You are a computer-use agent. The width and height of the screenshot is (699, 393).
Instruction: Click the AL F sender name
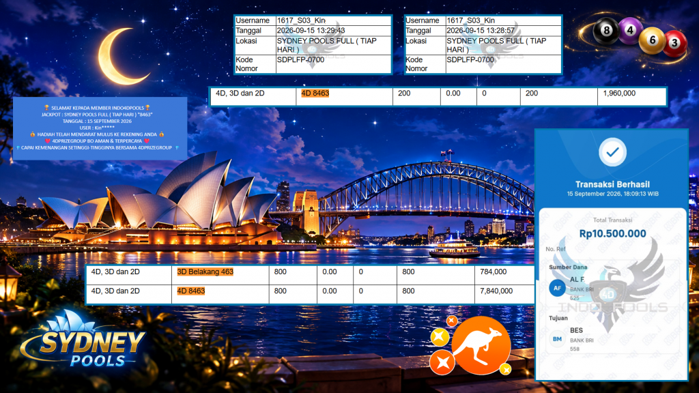click(x=577, y=279)
